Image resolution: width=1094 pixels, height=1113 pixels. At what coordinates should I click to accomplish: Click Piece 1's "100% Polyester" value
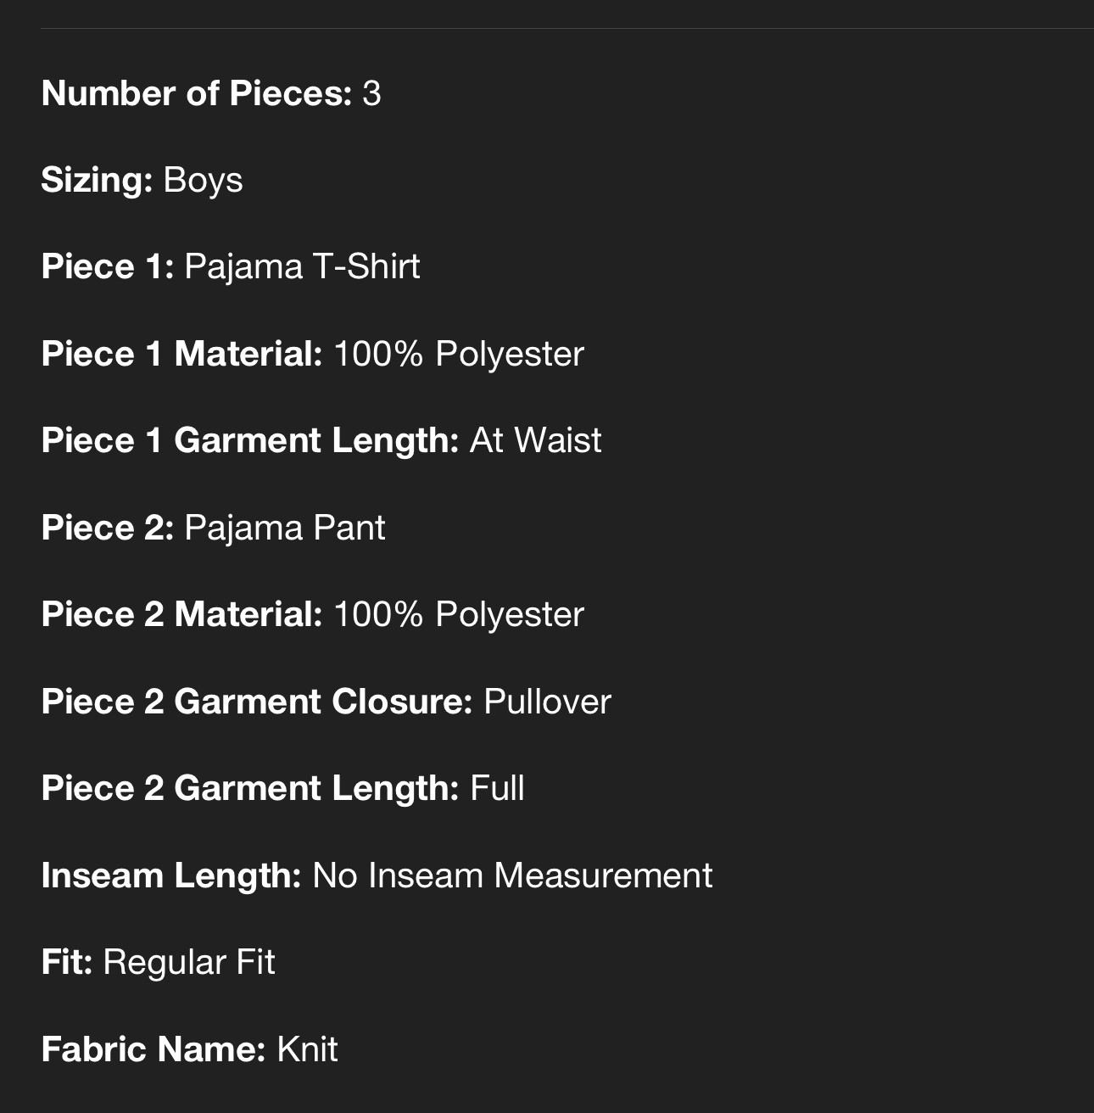[x=458, y=354]
